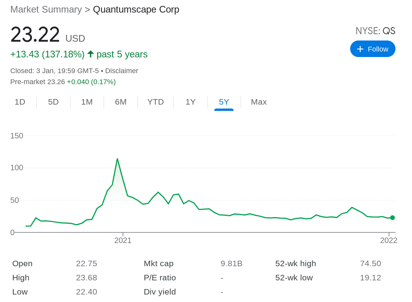Click the 2021 axis label
This screenshot has width=412, height=302.
point(123,240)
